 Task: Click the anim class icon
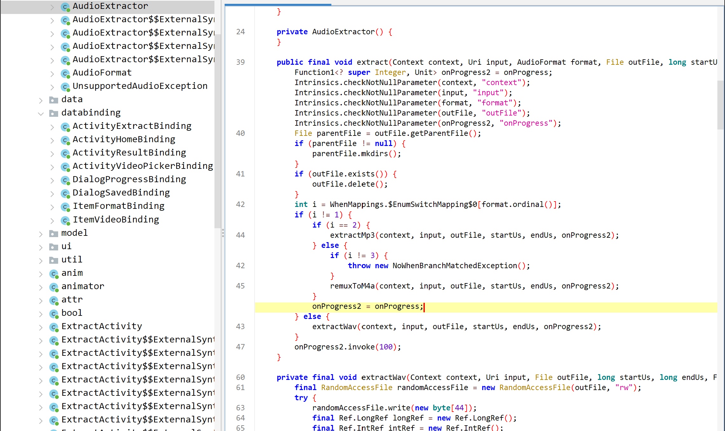(x=54, y=274)
